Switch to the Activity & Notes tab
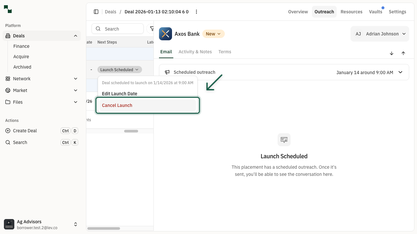The height and width of the screenshot is (234, 417). 195,52
